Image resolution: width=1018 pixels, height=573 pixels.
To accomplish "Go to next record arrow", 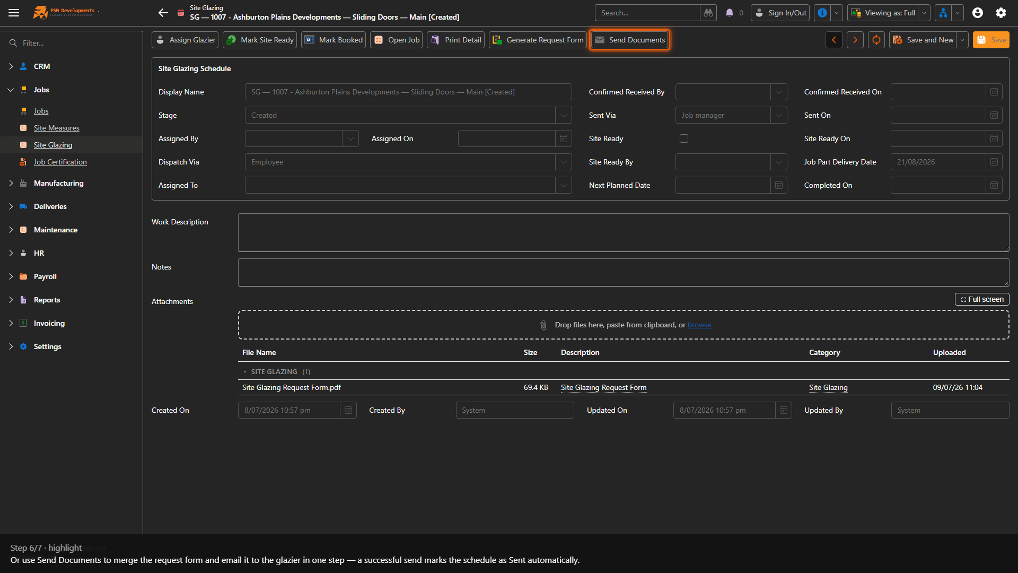I will click(855, 40).
